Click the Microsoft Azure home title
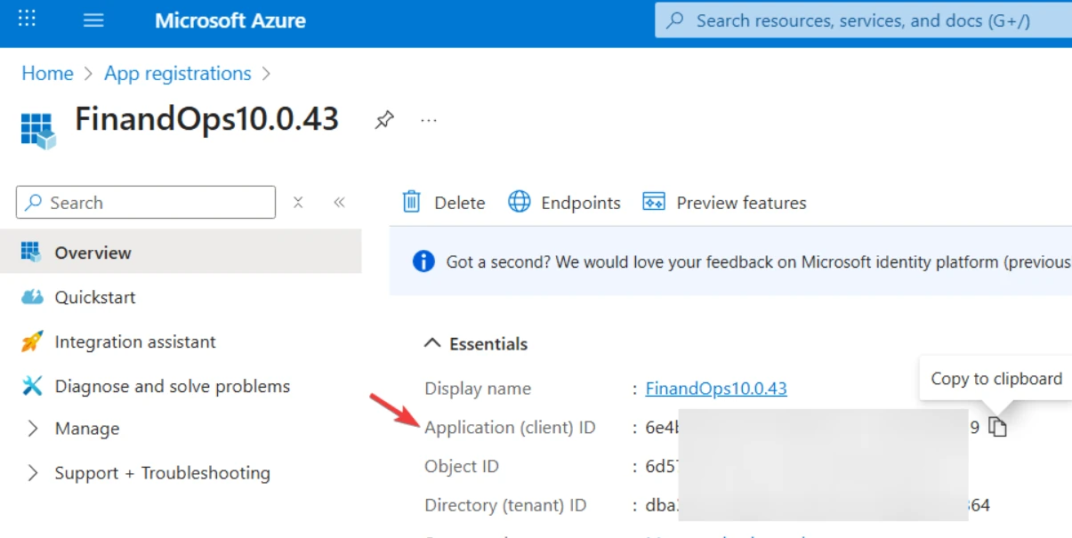The height and width of the screenshot is (538, 1072). (230, 20)
